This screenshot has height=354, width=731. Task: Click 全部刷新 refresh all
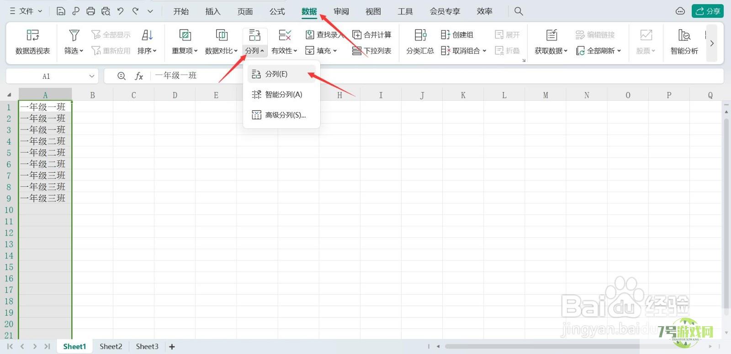(x=599, y=51)
